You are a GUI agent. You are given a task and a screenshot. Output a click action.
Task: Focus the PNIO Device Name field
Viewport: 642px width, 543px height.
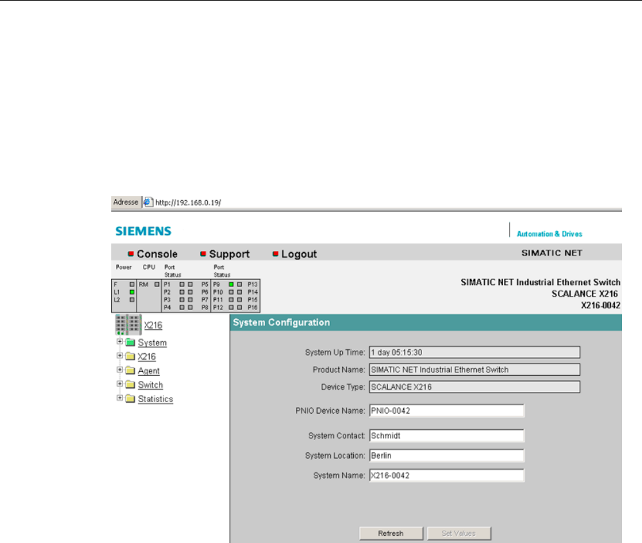pos(446,410)
